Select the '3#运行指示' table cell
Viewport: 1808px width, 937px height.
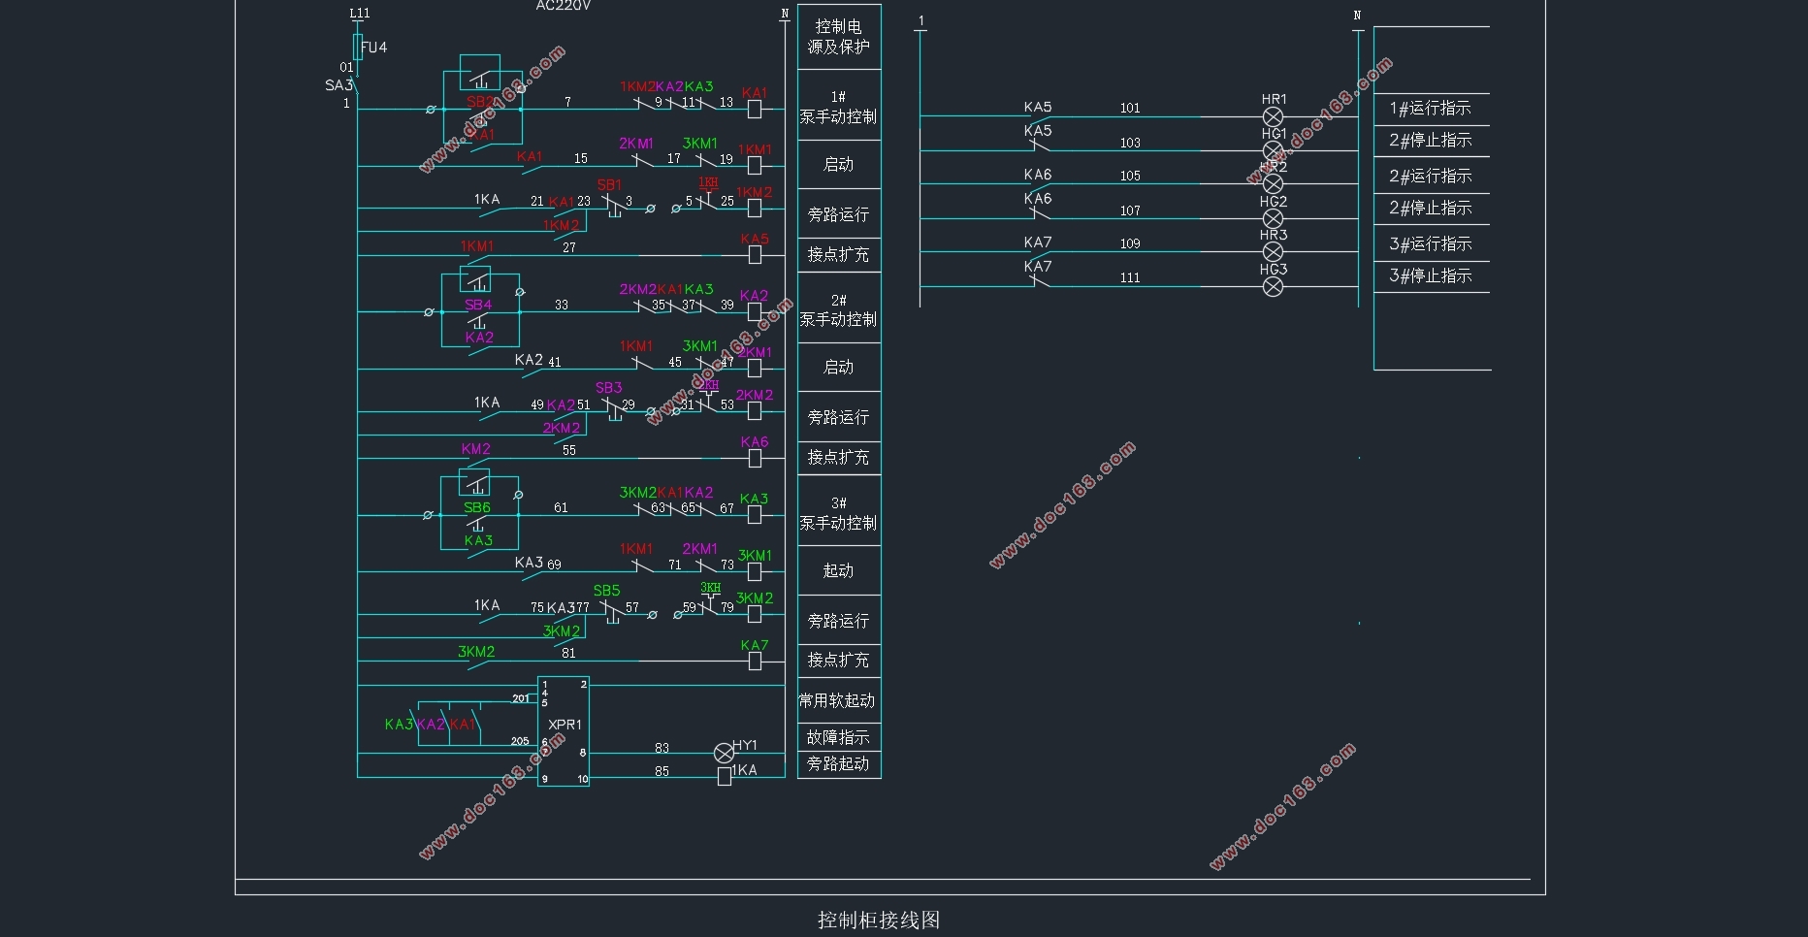tap(1432, 243)
